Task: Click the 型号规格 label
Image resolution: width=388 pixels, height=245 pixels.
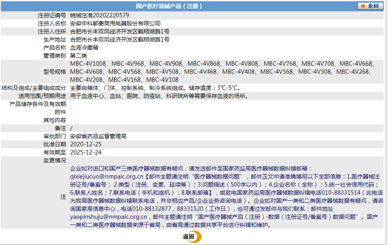Action: click(x=55, y=72)
